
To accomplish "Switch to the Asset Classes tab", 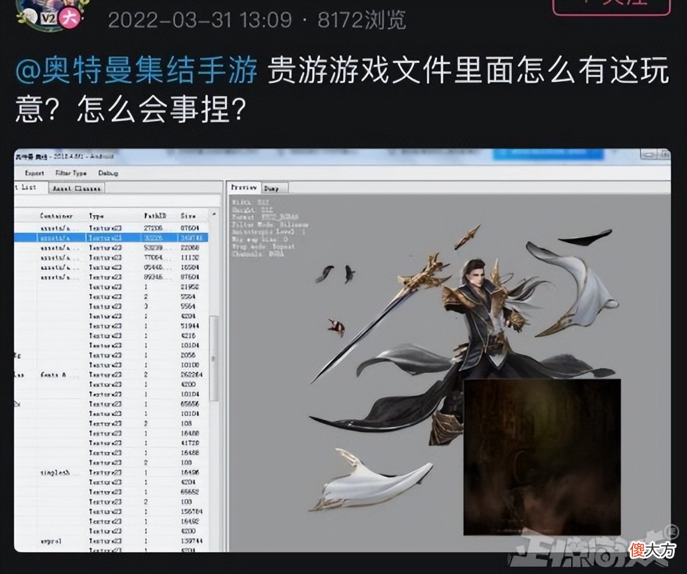I will click(76, 188).
